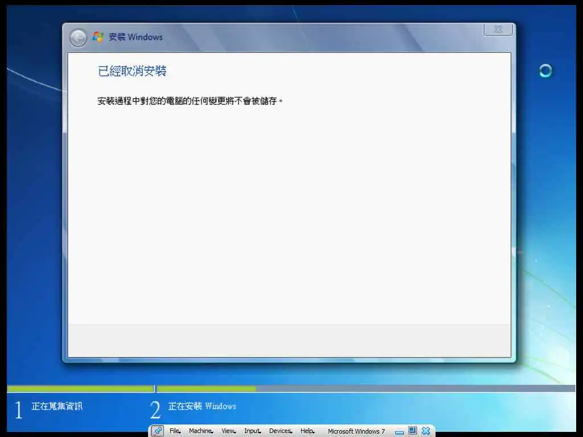Close the VM with the toolbar X icon
Image resolution: width=583 pixels, height=437 pixels.
426,431
